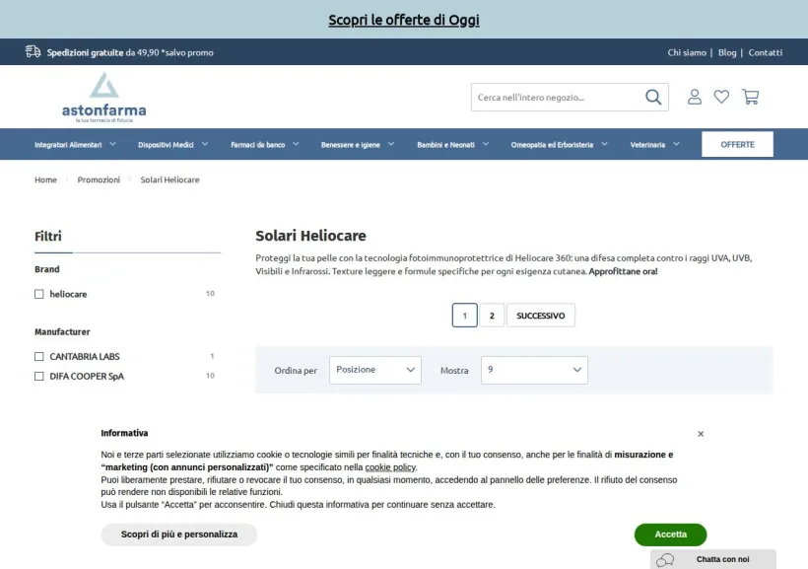This screenshot has width=808, height=569.
Task: Click the OFFERTE button
Action: pos(737,144)
